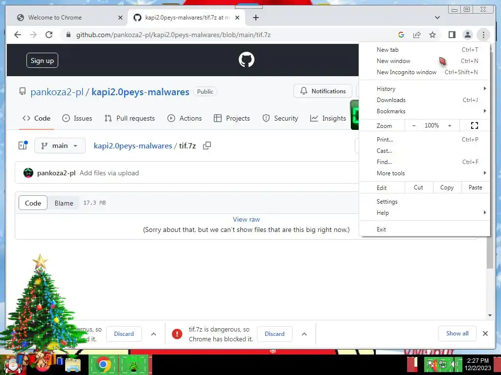Click the Sign up button

click(42, 61)
